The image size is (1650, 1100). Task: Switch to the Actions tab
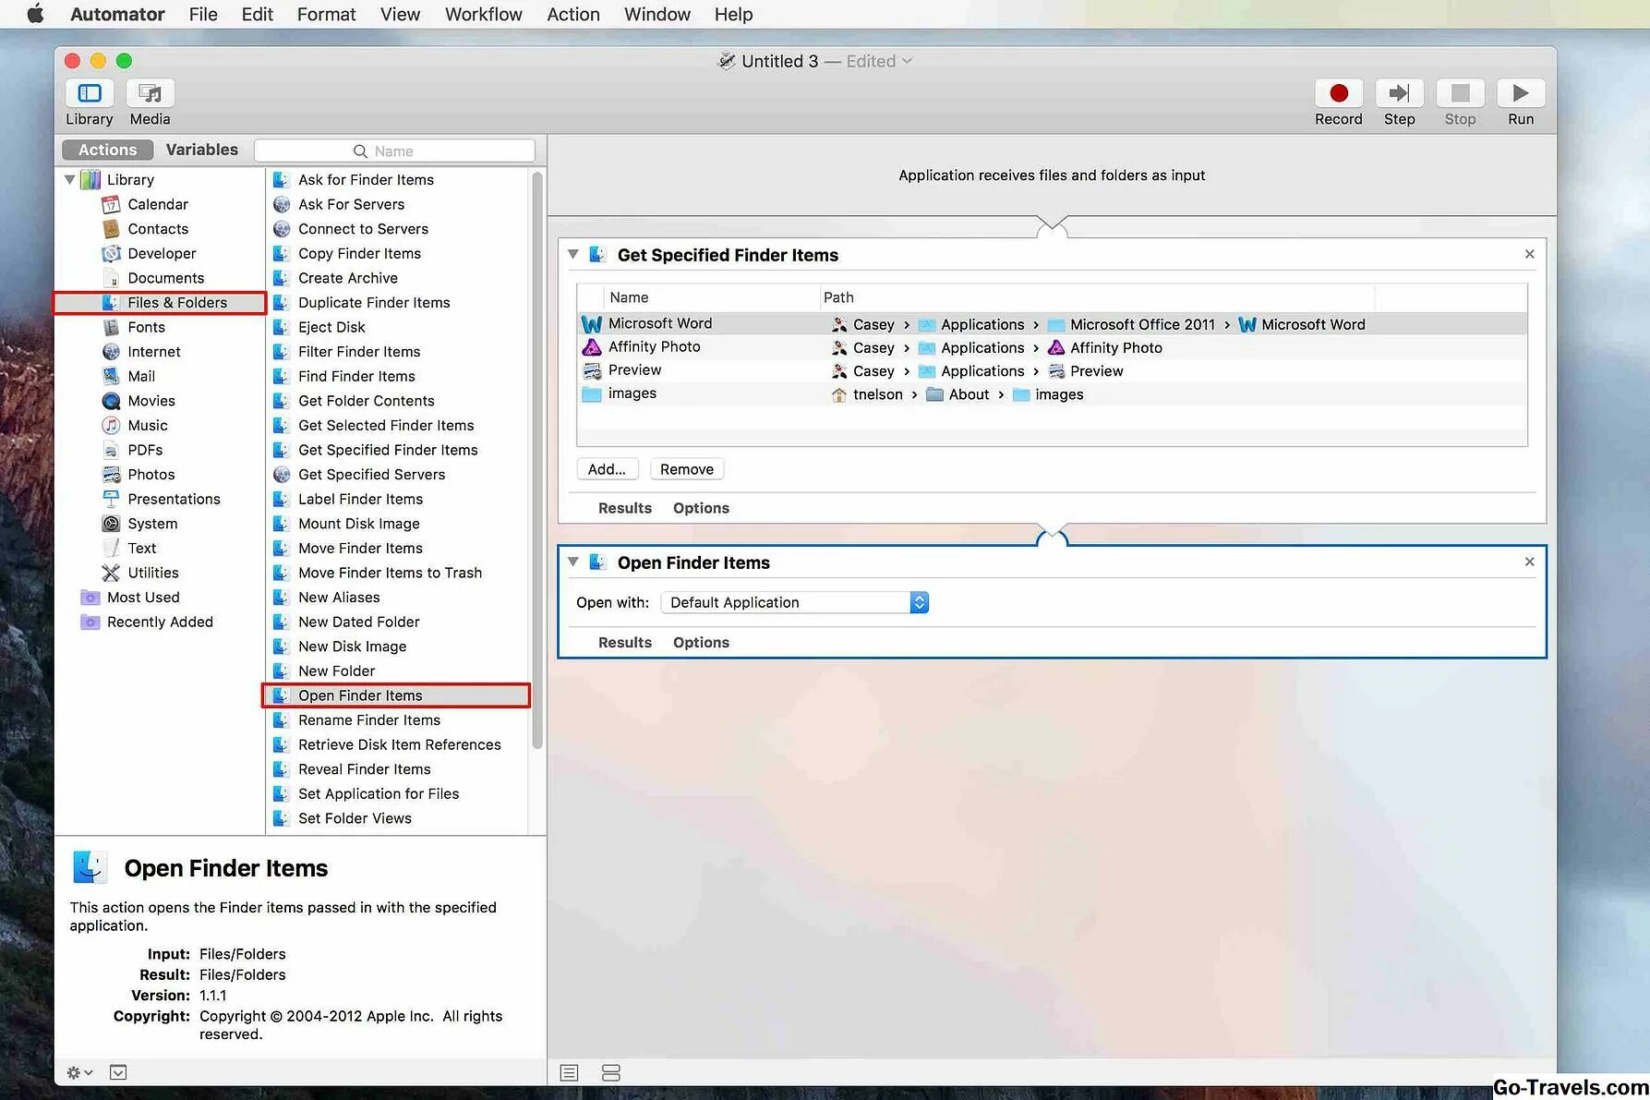[107, 150]
